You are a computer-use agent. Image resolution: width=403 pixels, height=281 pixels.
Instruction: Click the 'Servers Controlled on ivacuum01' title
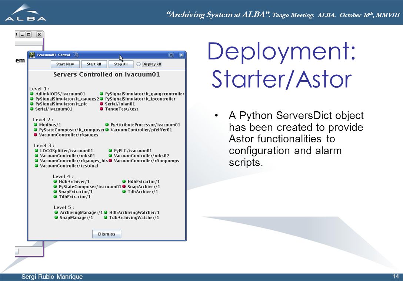tap(107, 74)
